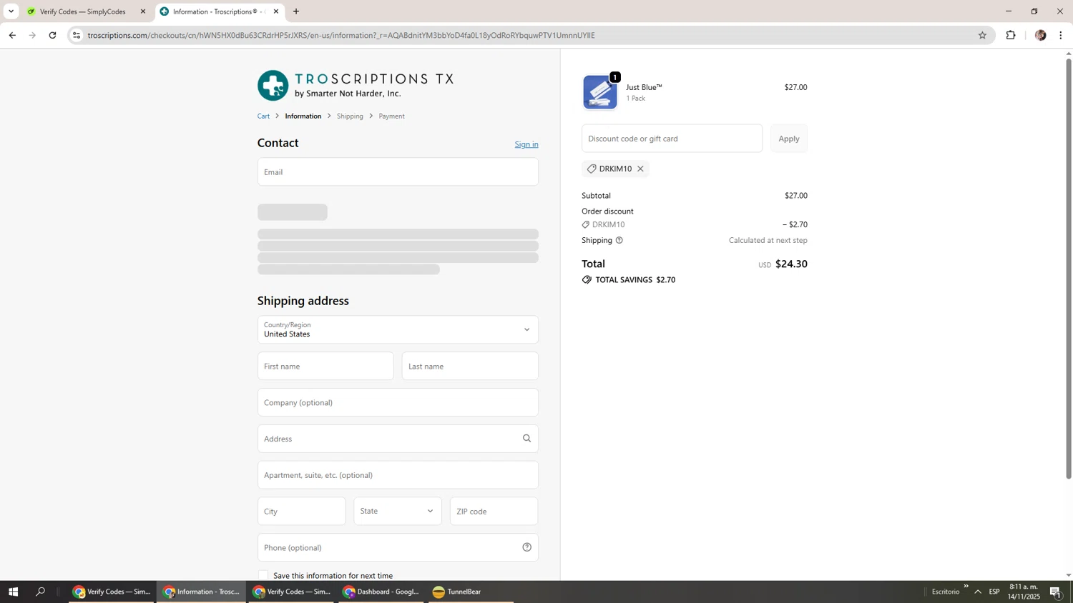Open the first Verify Codes taskbar window
The height and width of the screenshot is (603, 1073).
pyautogui.click(x=112, y=592)
